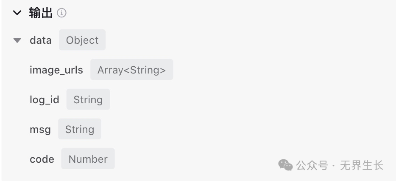Click the String badge beside msg
Screen dimensions: 396x181
[x=80, y=130]
